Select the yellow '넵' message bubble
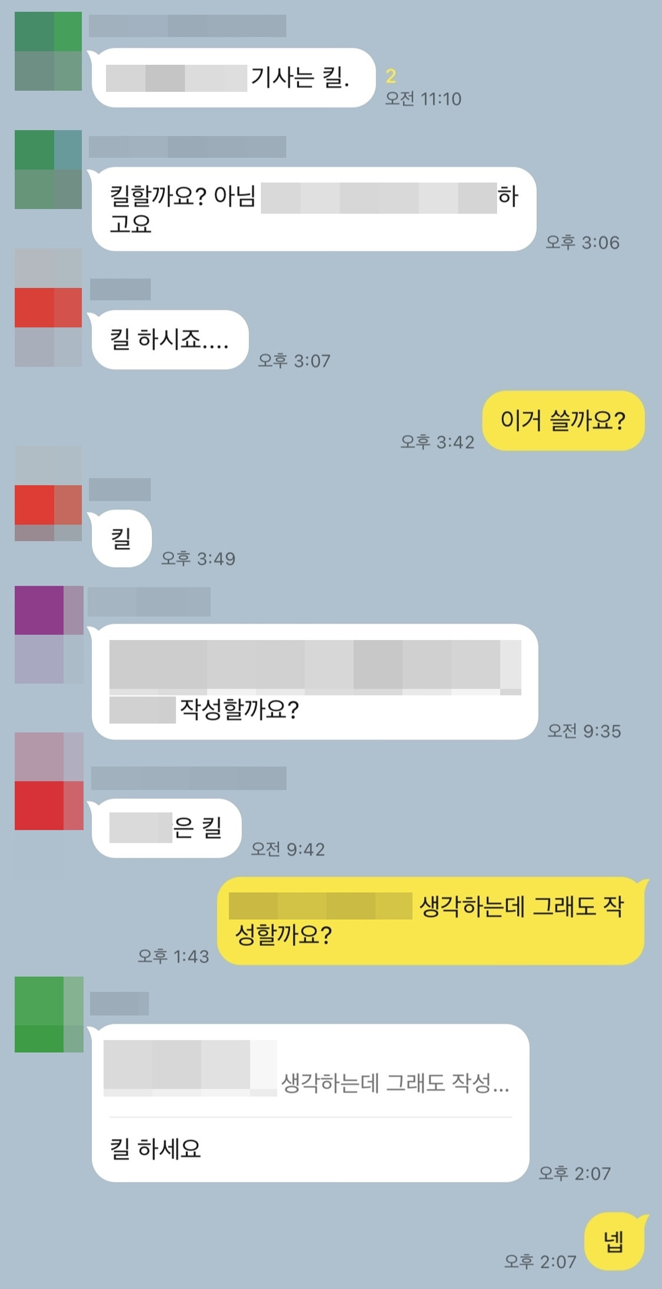The image size is (662, 1289). pyautogui.click(x=614, y=1241)
